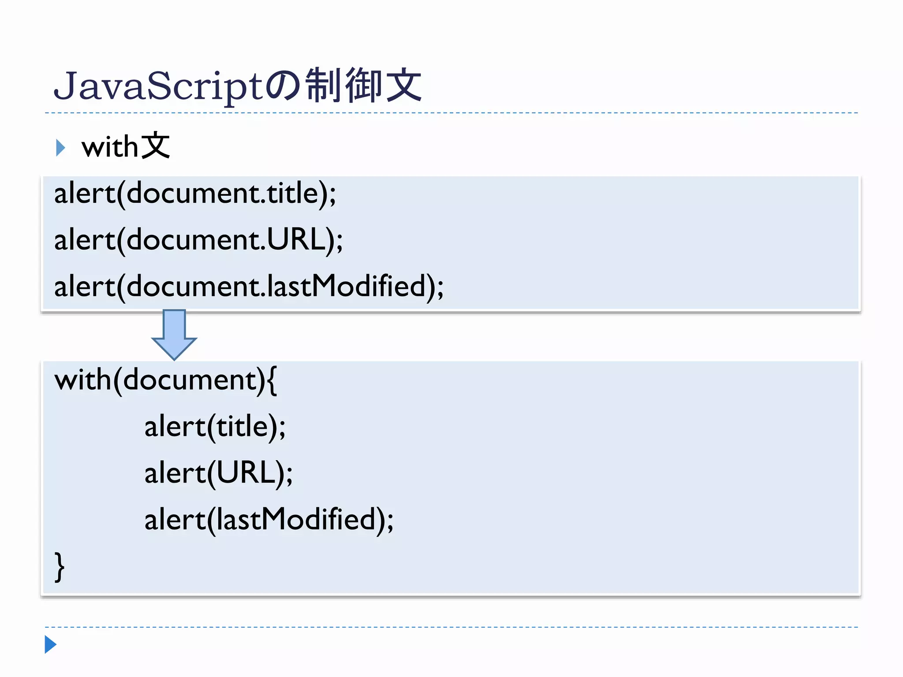
Task: Click the line 'alert(document.lastModified);'
Action: [249, 286]
